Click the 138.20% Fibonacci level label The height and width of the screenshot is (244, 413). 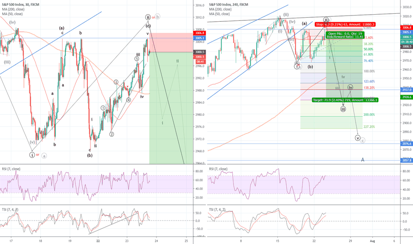click(x=369, y=88)
